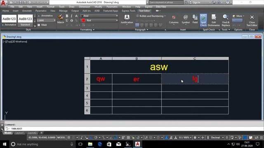Open the Columns tool
Image resolution: width=264 pixels, height=148 pixels.
[x=174, y=19]
